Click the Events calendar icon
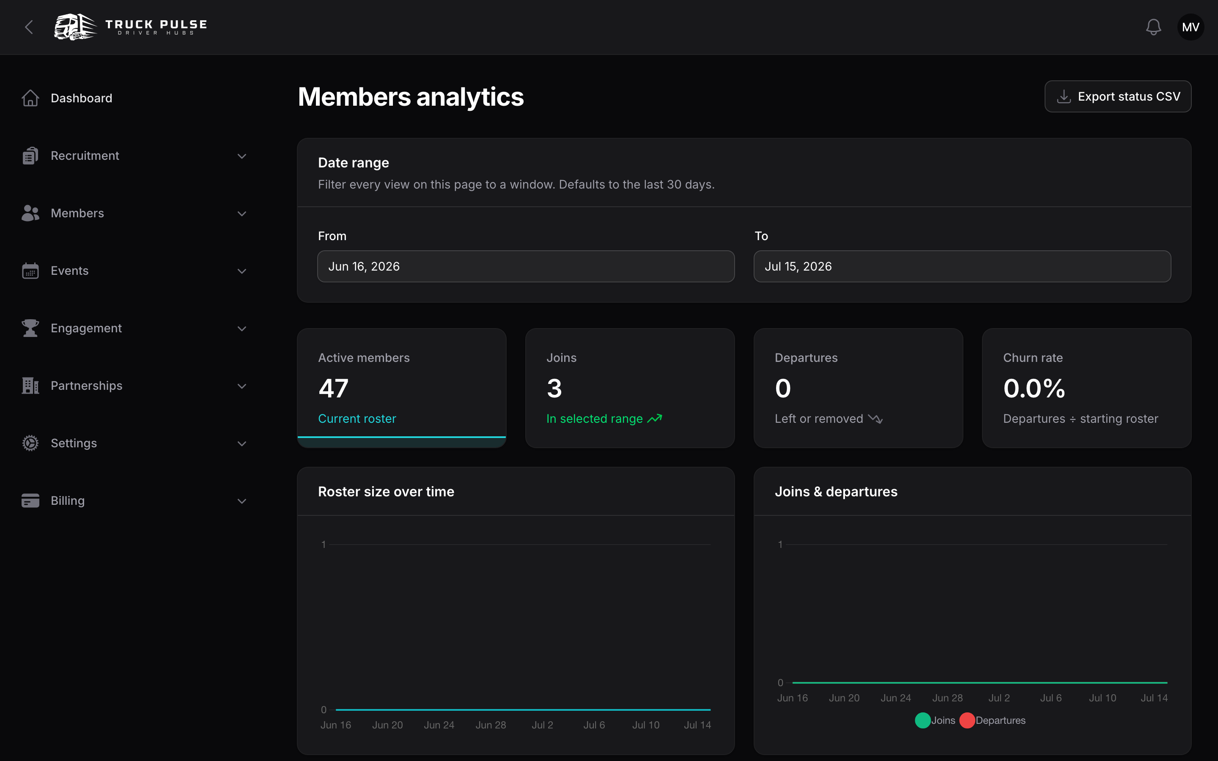Screen dimensions: 1218x761 [x=30, y=271]
